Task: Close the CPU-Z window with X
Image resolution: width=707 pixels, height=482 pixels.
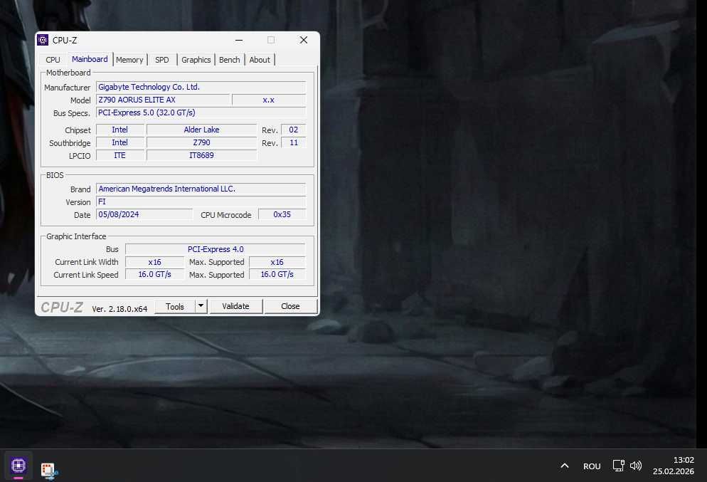Action: 304,40
